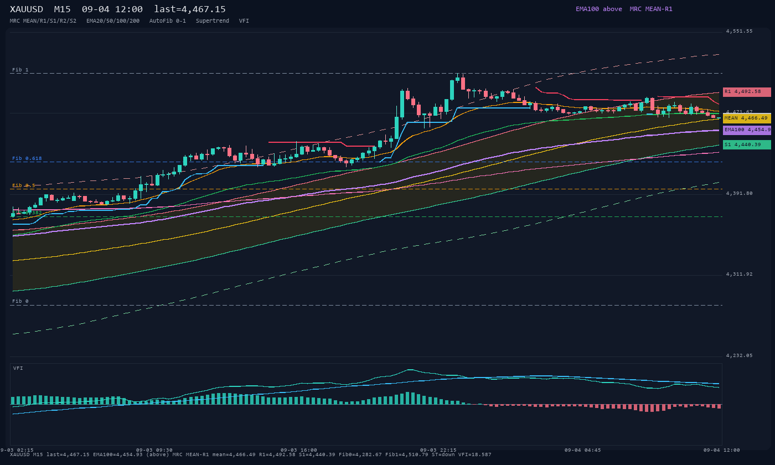Click the 'Fib 0.618' level label
Image resolution: width=775 pixels, height=465 pixels.
(x=27, y=159)
